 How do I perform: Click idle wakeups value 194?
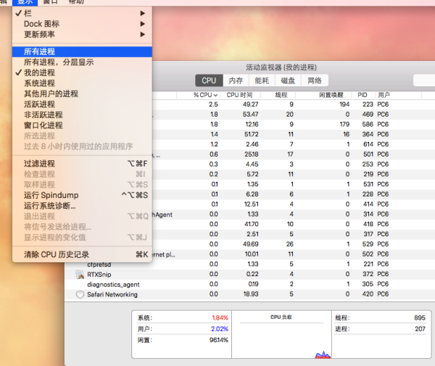pyautogui.click(x=344, y=104)
